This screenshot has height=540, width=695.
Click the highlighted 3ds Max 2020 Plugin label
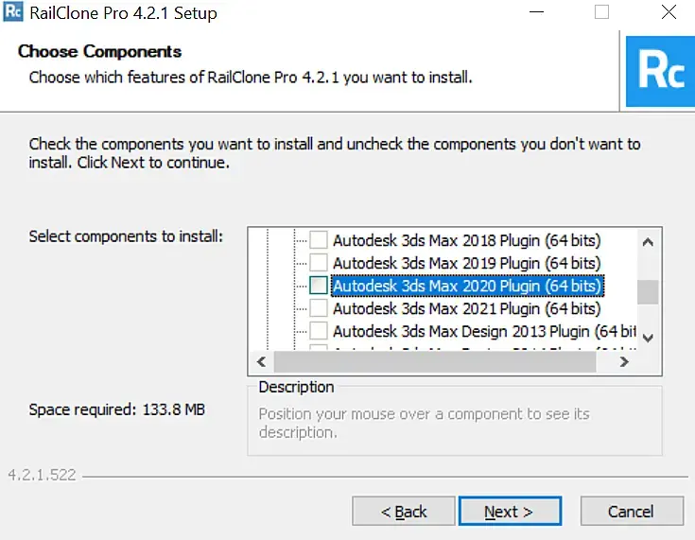(x=467, y=286)
